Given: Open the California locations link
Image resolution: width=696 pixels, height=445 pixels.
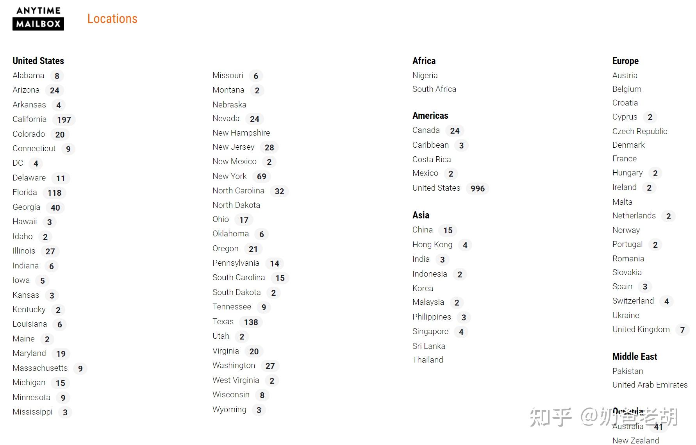Looking at the screenshot, I should pos(44,119).
